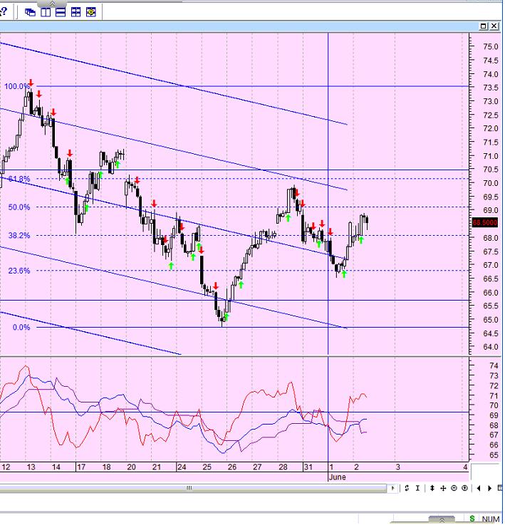Click the horizontal scrollbar right arrow
The image size is (505, 525).
click(394, 488)
